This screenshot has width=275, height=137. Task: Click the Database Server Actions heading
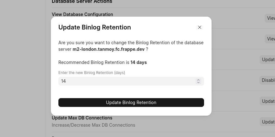pyautogui.click(x=82, y=2)
